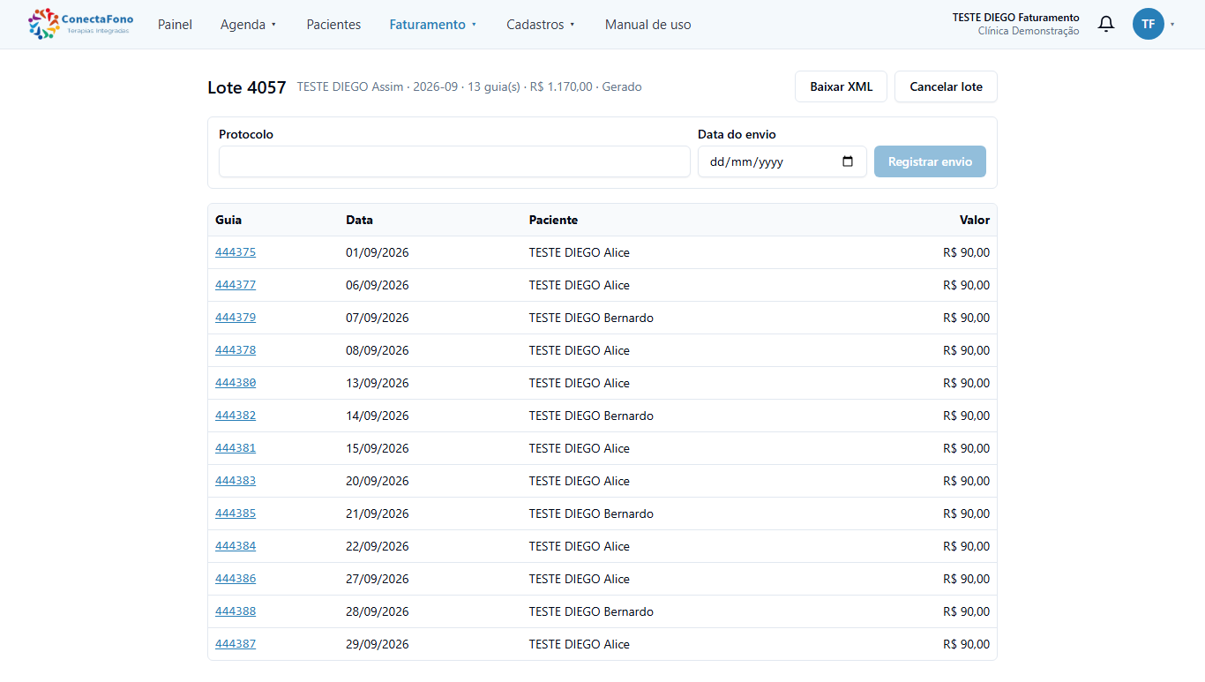The width and height of the screenshot is (1205, 682).
Task: Expand the Agenda dropdown menu
Action: [x=248, y=25]
